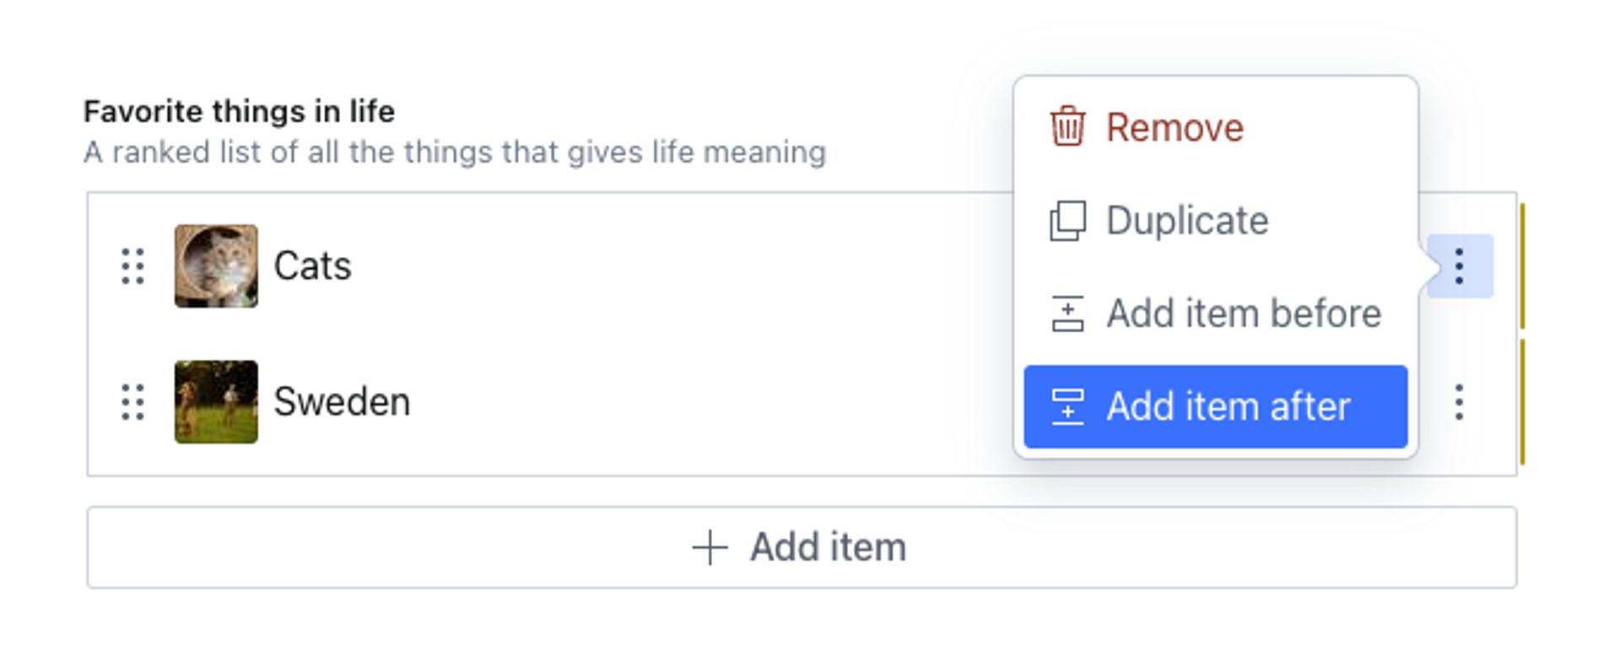Click the drag handle for Sweden row
Viewport: 1620px width, 660px height.
coord(132,402)
